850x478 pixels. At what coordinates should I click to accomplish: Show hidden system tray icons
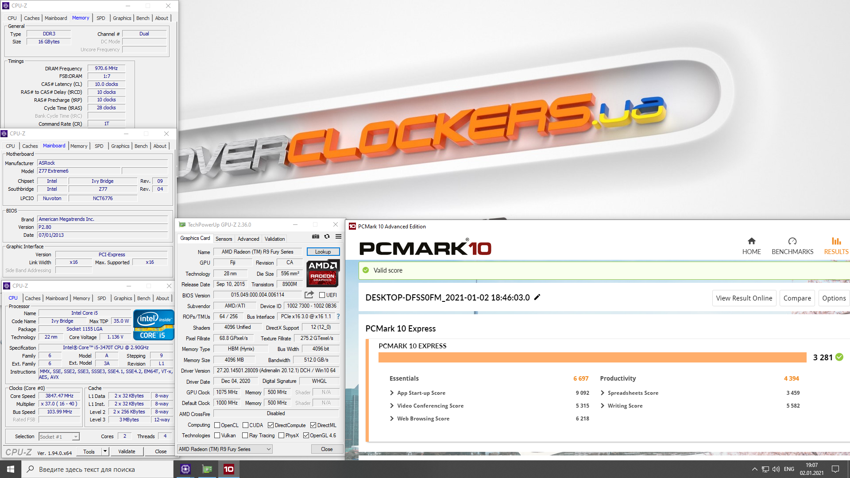[x=754, y=469]
